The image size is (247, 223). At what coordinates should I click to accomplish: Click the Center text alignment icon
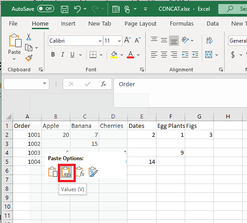coord(164,55)
